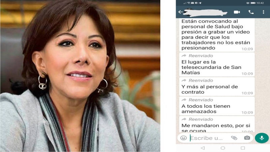
Task: Tap the back arrow in chat header
Action: click(x=180, y=12)
